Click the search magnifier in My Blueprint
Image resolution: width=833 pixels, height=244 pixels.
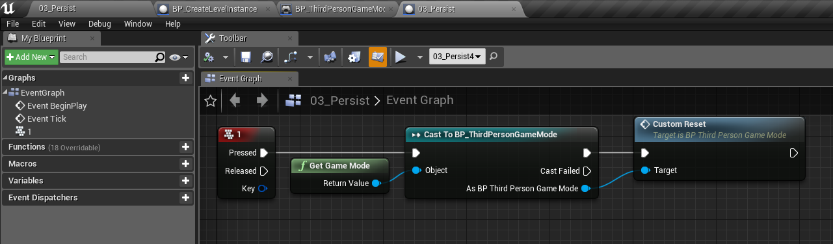click(x=160, y=57)
